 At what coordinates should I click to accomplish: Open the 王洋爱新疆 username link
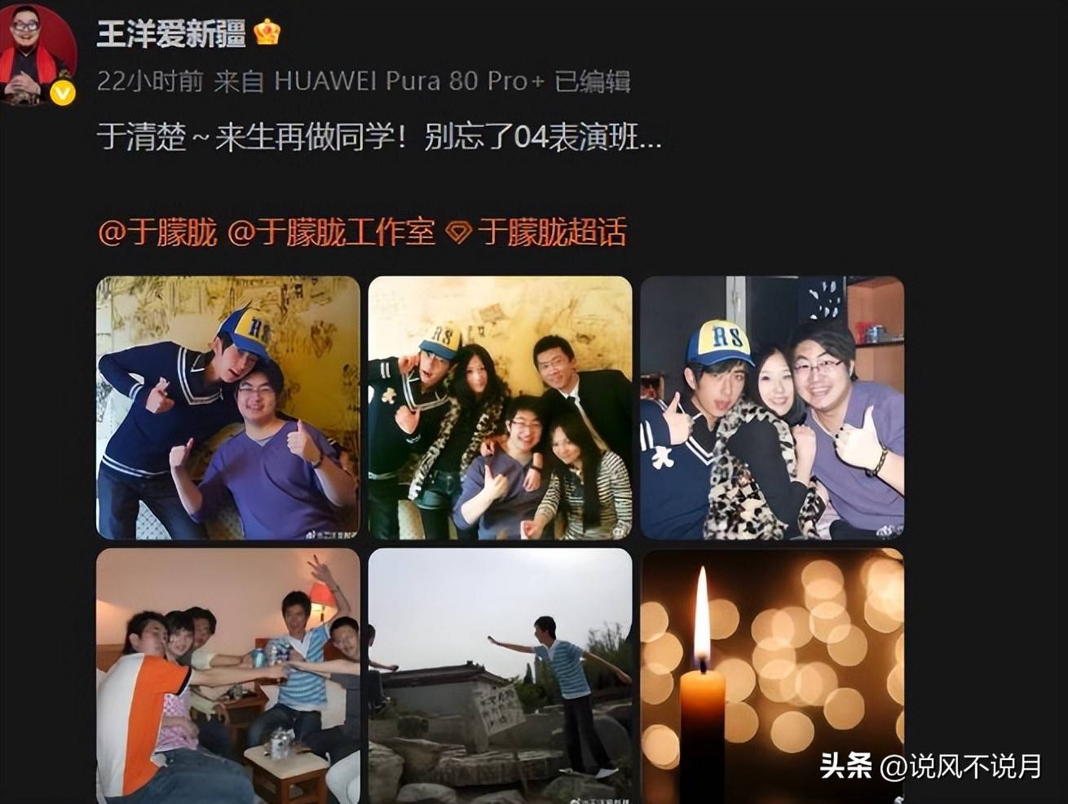(171, 33)
